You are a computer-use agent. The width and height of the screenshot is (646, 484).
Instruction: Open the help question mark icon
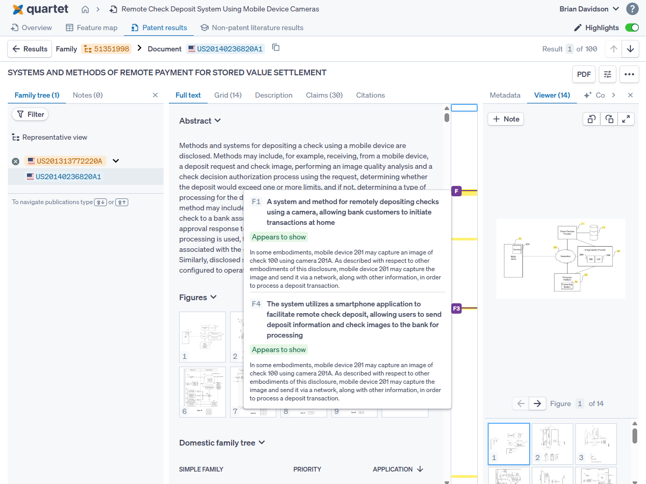pyautogui.click(x=632, y=9)
